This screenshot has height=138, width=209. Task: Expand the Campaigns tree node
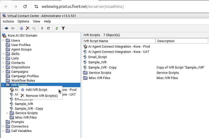(x=3, y=71)
